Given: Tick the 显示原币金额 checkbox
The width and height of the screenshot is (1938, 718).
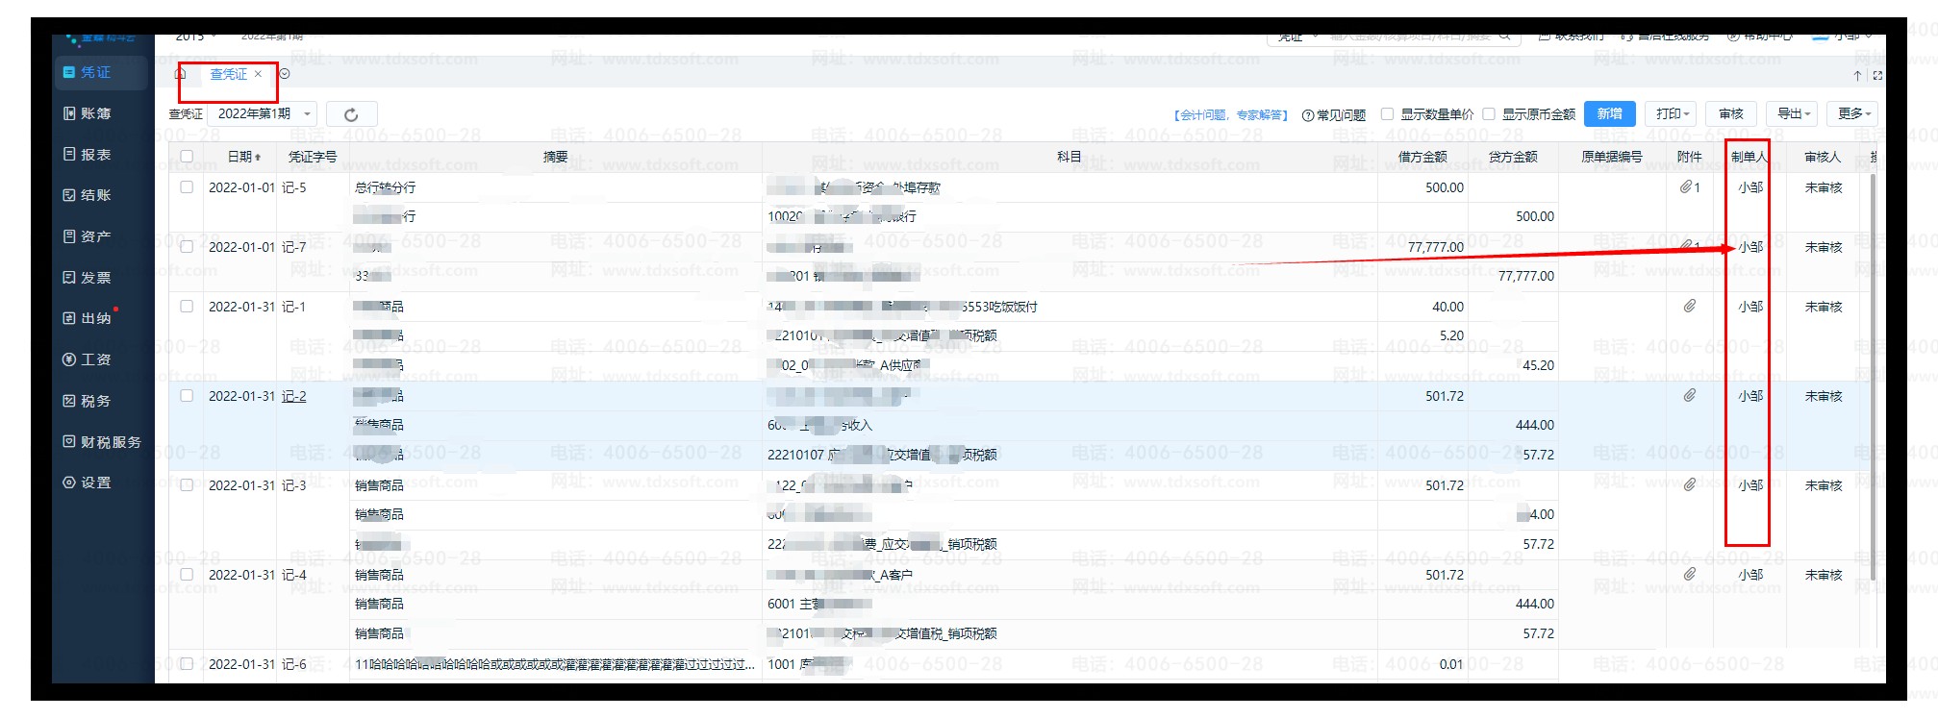Looking at the screenshot, I should click(1489, 114).
